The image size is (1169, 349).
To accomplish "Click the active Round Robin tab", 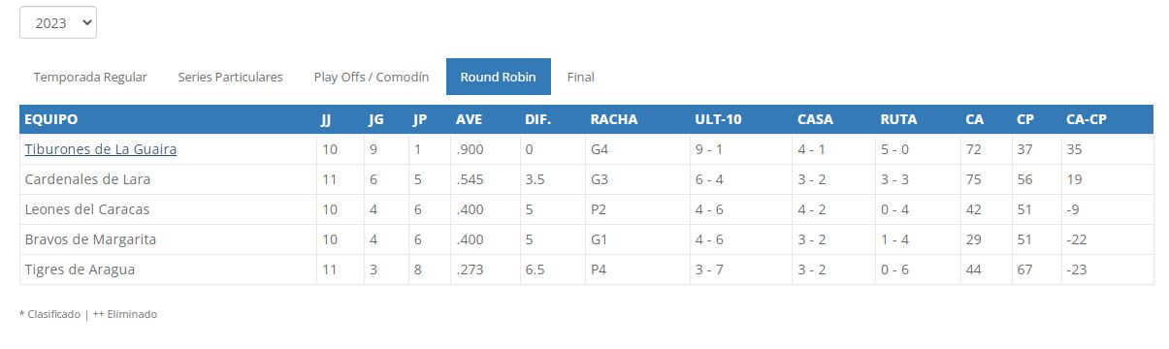I will click(499, 77).
